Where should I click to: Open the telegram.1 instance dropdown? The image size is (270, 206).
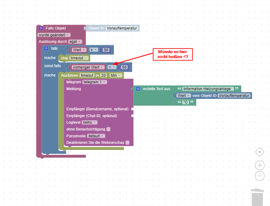click(x=95, y=82)
